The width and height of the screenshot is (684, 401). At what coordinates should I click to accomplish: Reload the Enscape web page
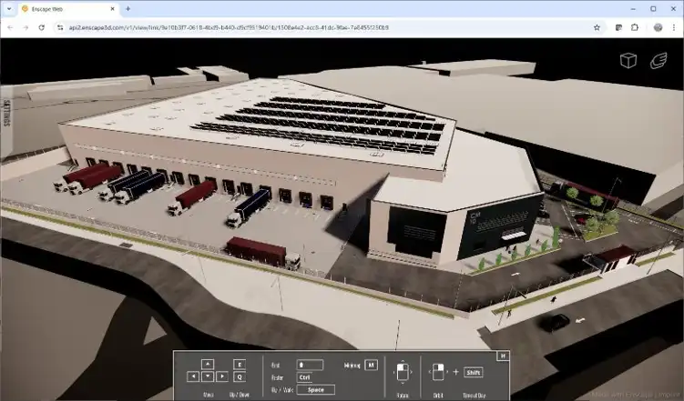tap(42, 27)
